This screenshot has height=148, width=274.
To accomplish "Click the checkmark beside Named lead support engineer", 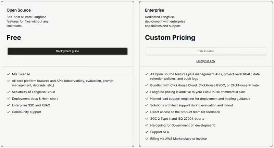I will tap(147, 99).
